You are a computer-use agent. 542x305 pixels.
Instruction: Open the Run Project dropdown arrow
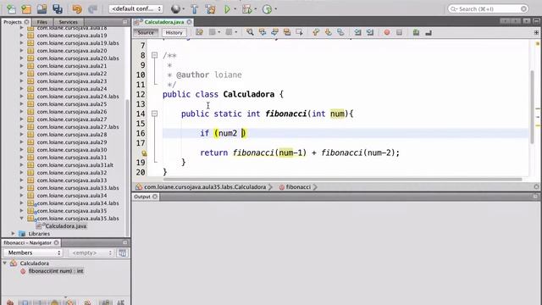click(235, 9)
